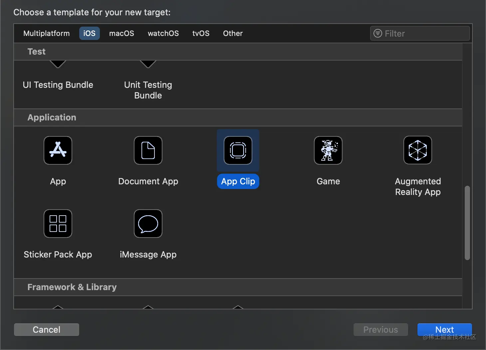Click the Application section header
The image size is (486, 350).
coord(238,117)
